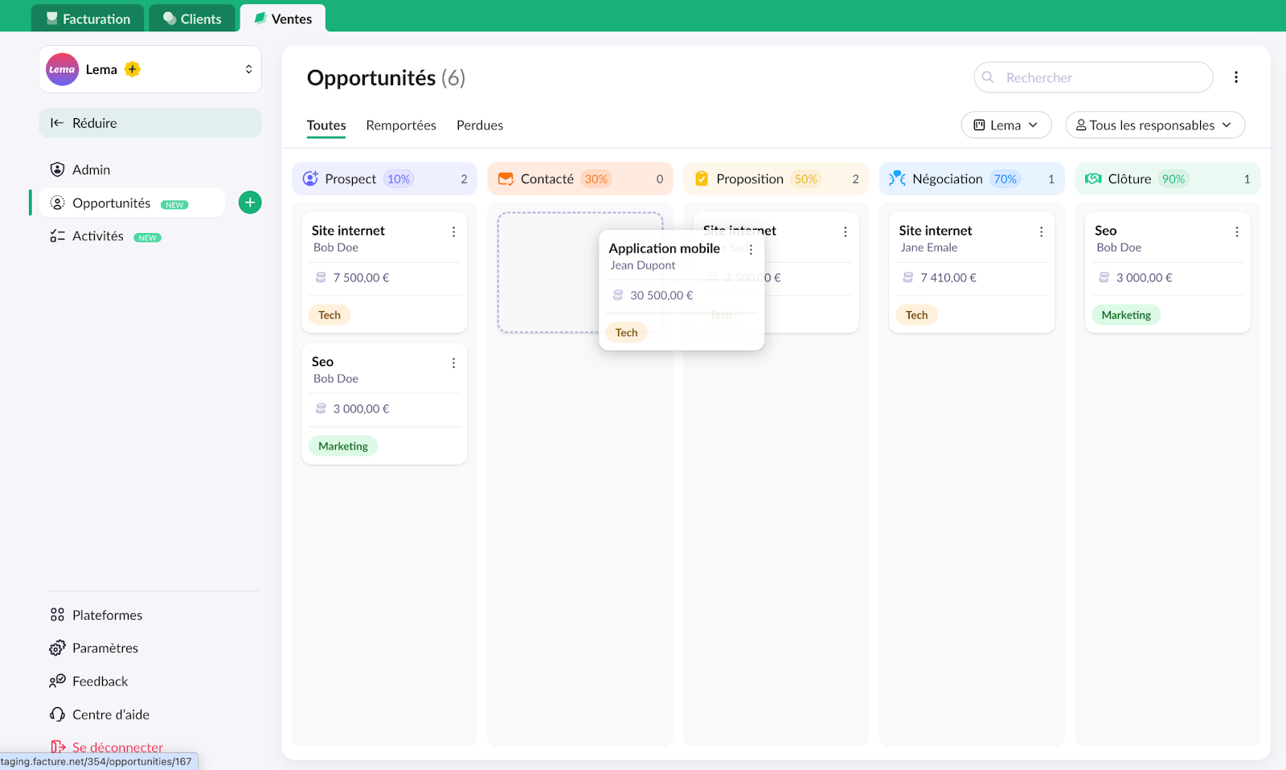Open the Application mobile opportunity card
The height and width of the screenshot is (770, 1286).
point(682,290)
